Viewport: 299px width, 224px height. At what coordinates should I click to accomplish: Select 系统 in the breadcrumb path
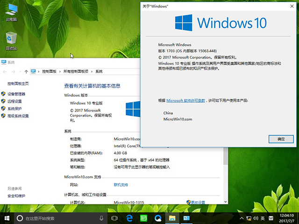tap(99, 71)
